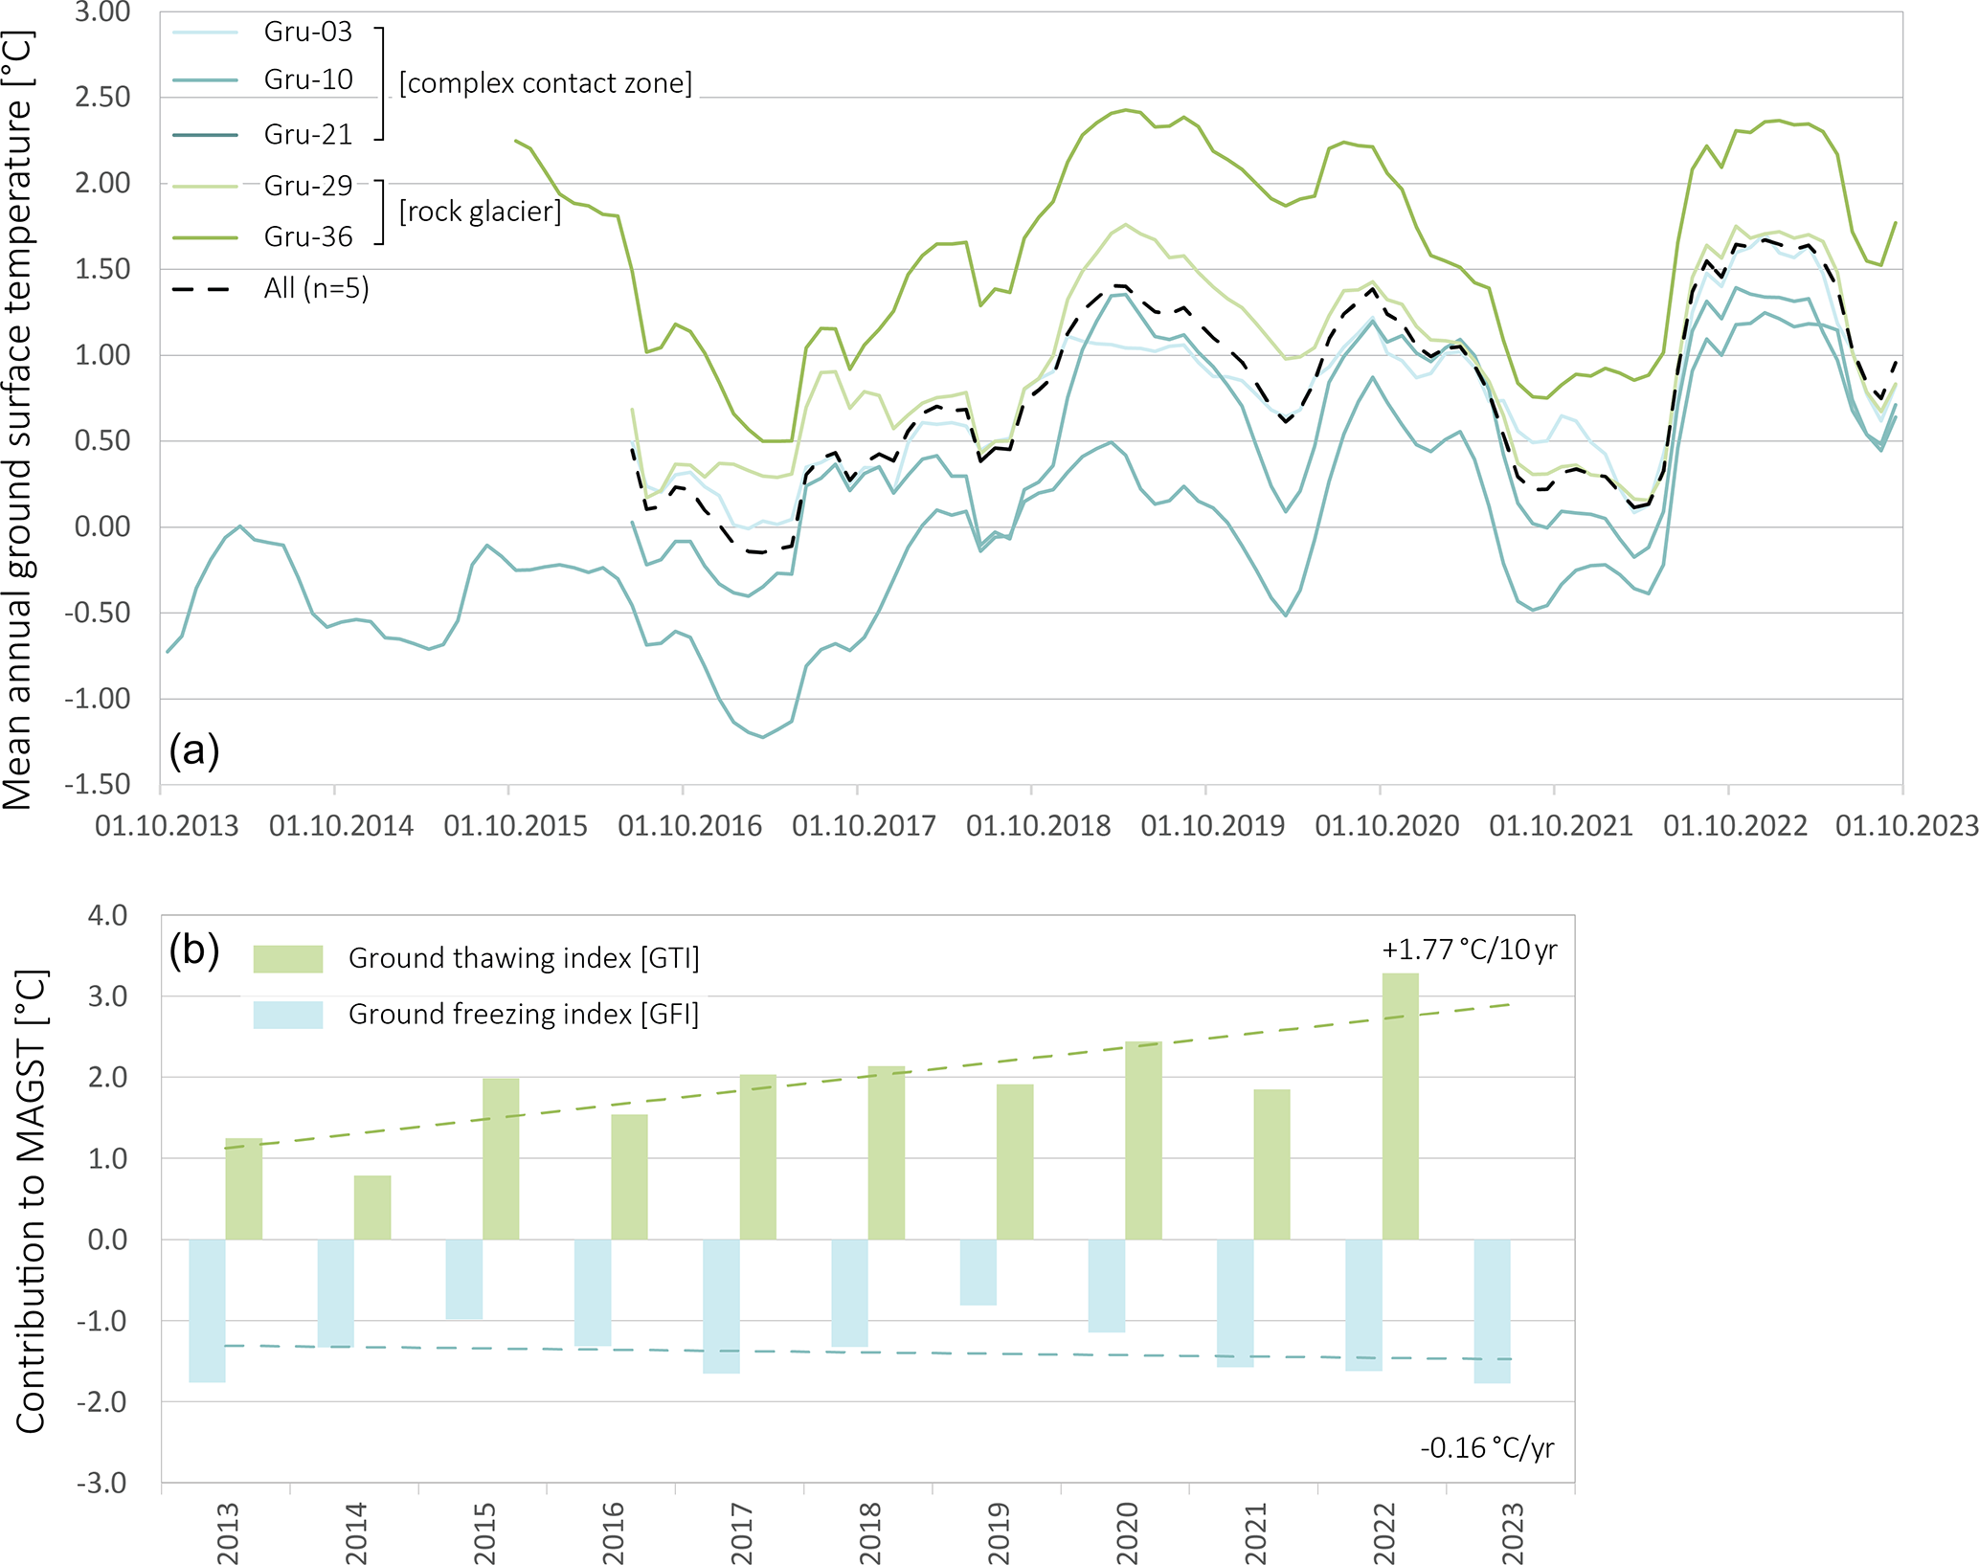Image resolution: width=1979 pixels, height=1565 pixels.
Task: Click the [complex contact zone] bracket label
Action: click(545, 83)
